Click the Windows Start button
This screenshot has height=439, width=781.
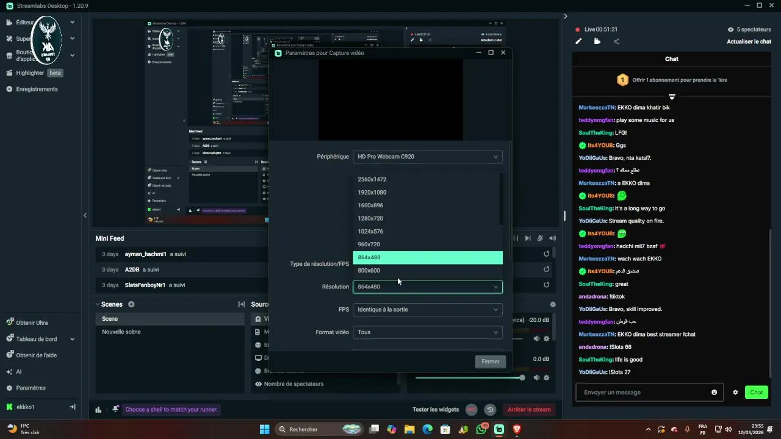click(x=265, y=429)
